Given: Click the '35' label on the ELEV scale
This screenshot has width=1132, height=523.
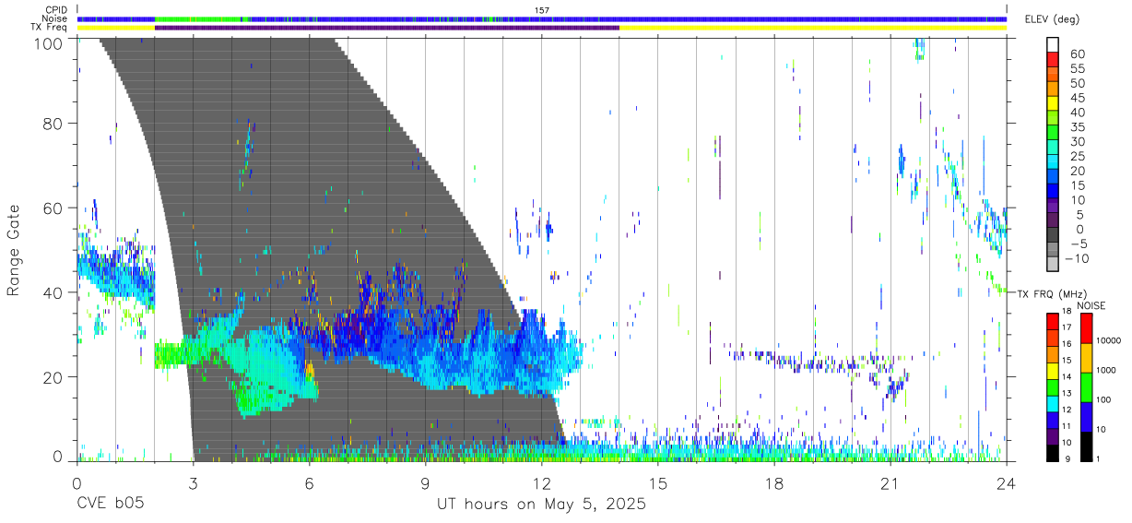Looking at the screenshot, I should click(1077, 126).
